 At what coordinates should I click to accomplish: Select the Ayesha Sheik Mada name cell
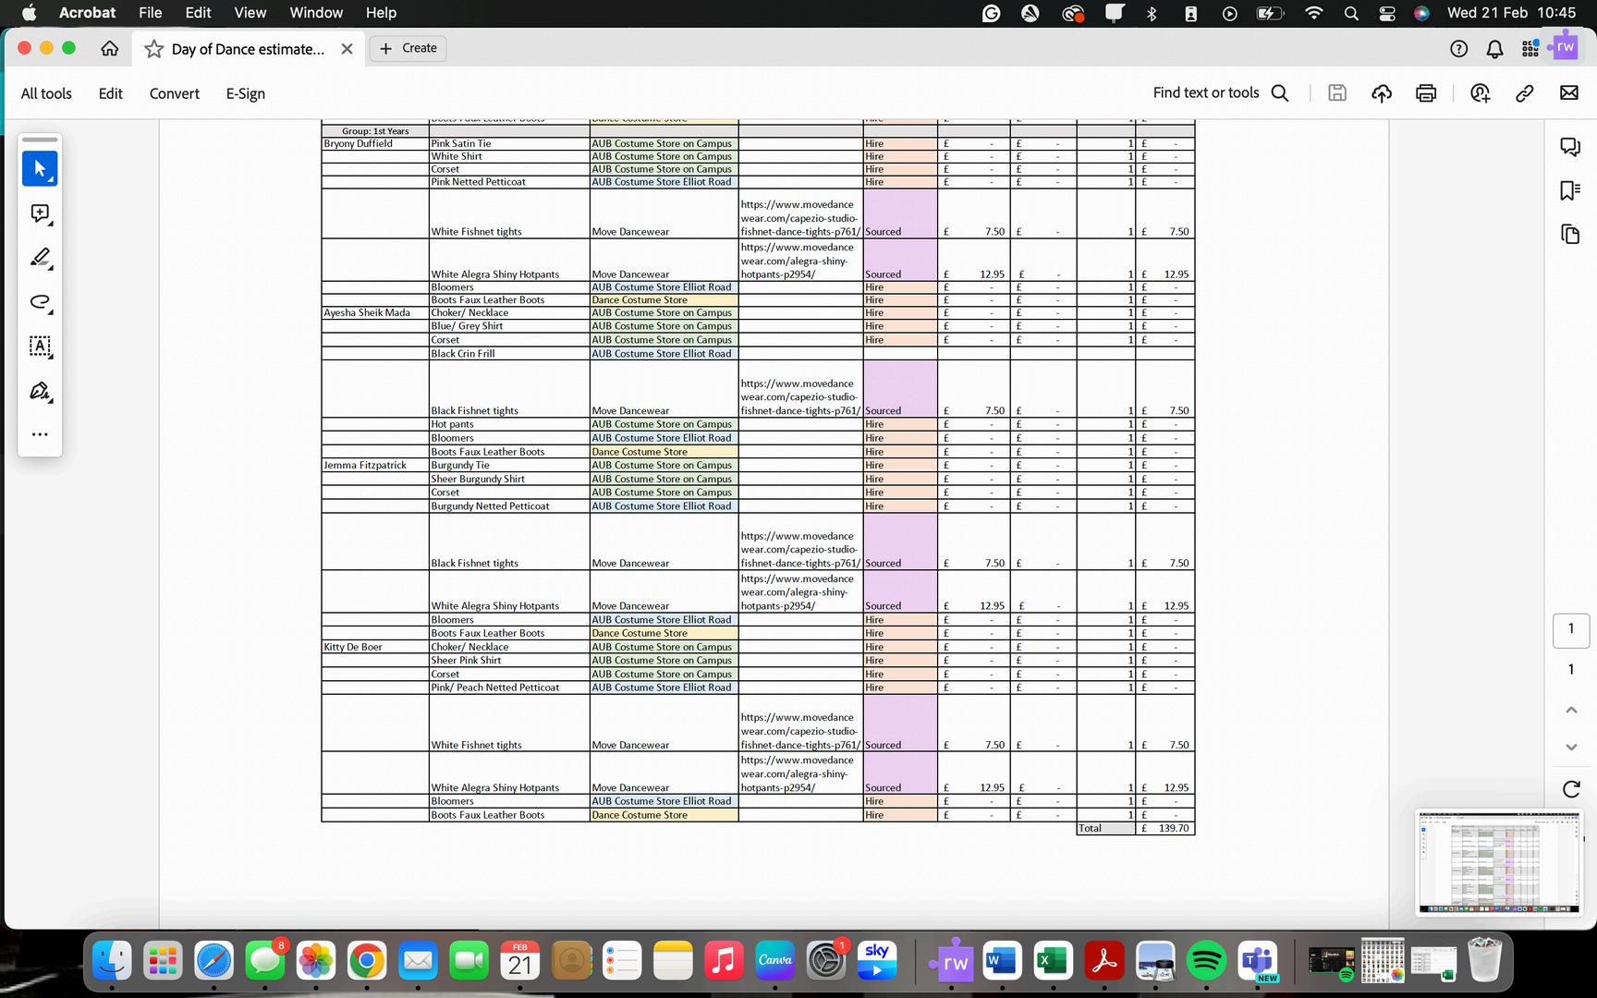pos(375,313)
